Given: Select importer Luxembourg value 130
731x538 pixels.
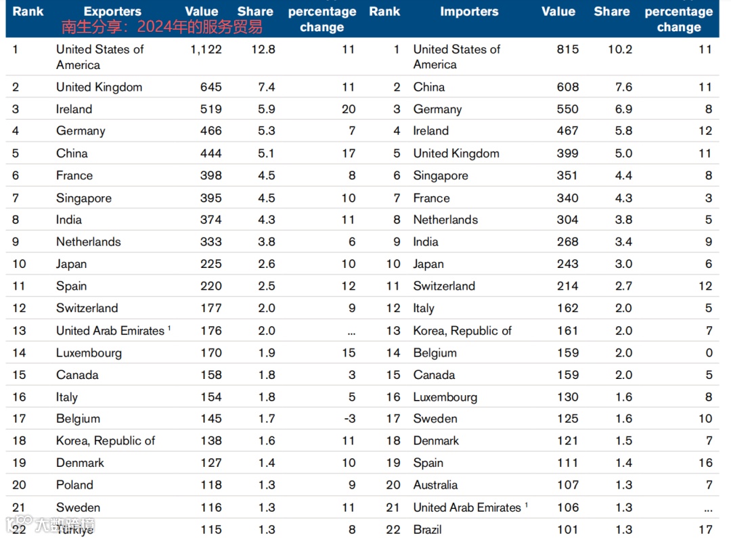Looking at the screenshot, I should point(567,397).
